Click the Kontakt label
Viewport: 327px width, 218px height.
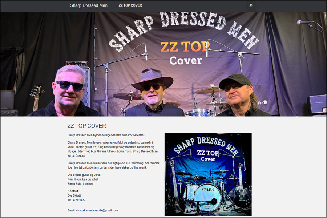(x=73, y=191)
